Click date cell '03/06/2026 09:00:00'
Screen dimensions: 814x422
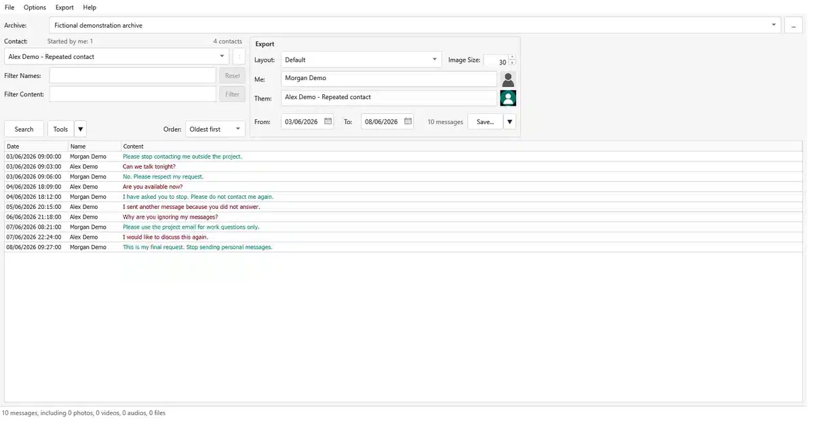point(34,157)
